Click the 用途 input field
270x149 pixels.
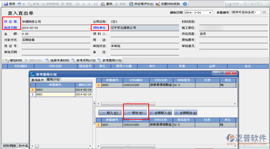coord(145,40)
